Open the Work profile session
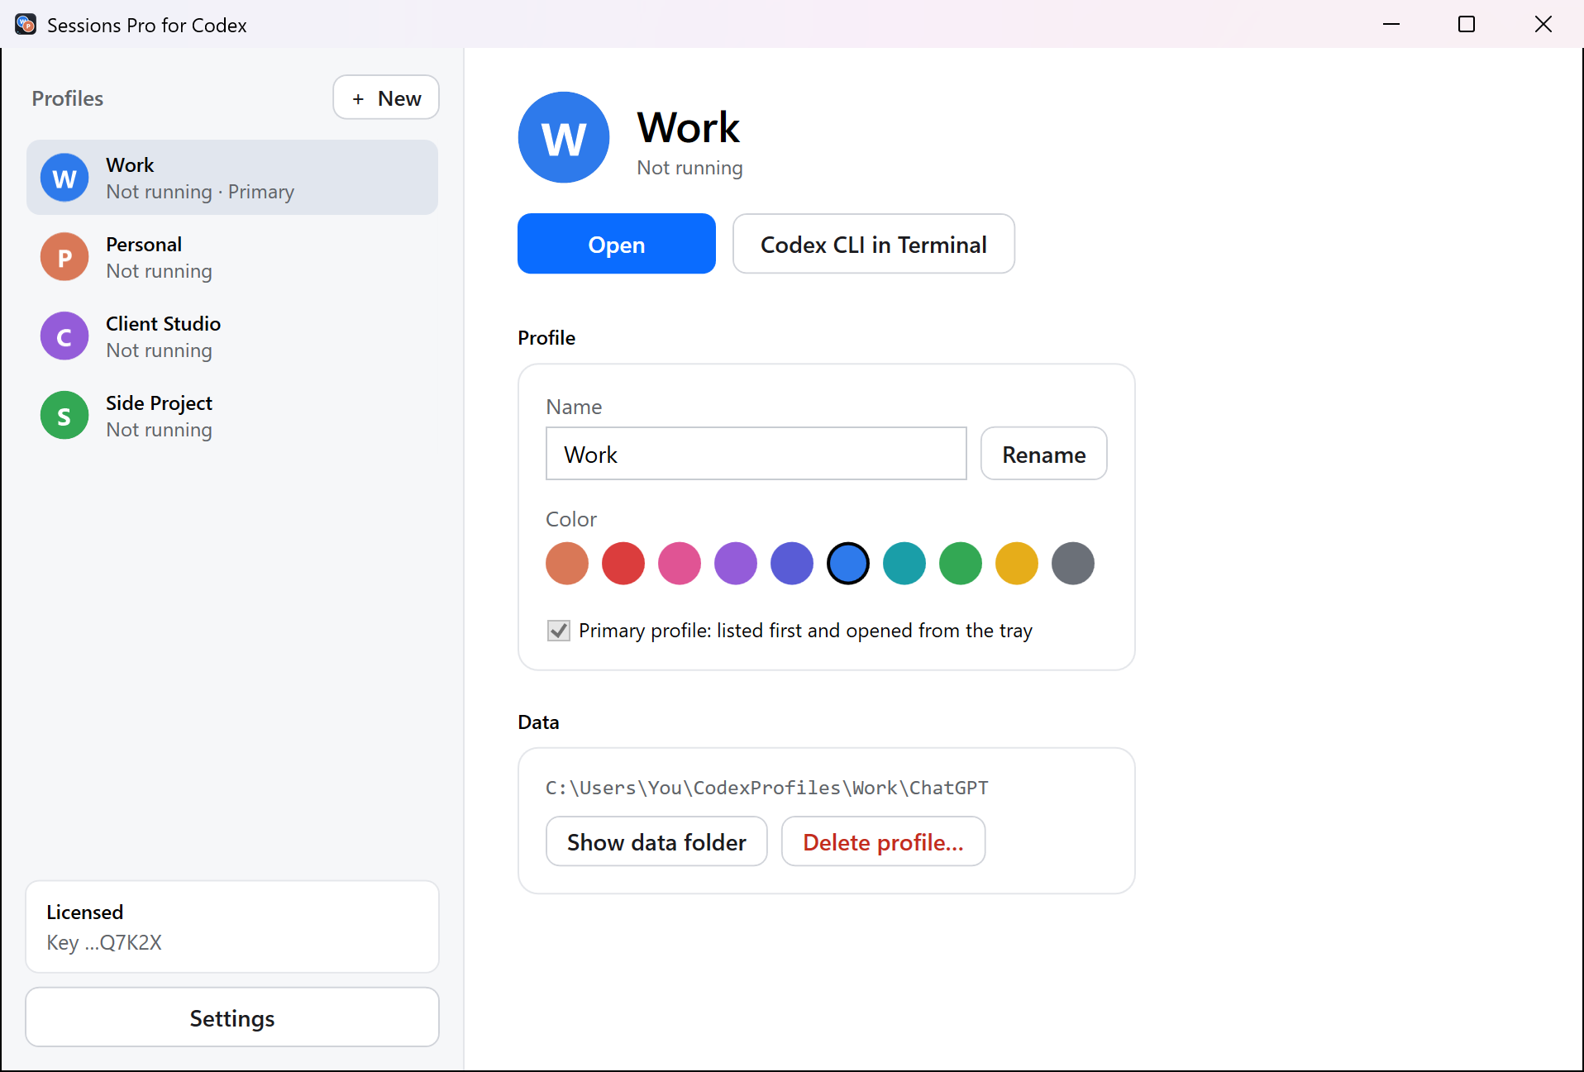The height and width of the screenshot is (1072, 1584). [617, 244]
